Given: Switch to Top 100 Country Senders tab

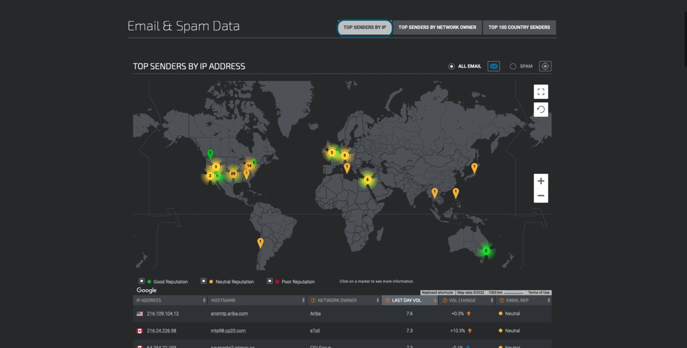Looking at the screenshot, I should tap(519, 27).
